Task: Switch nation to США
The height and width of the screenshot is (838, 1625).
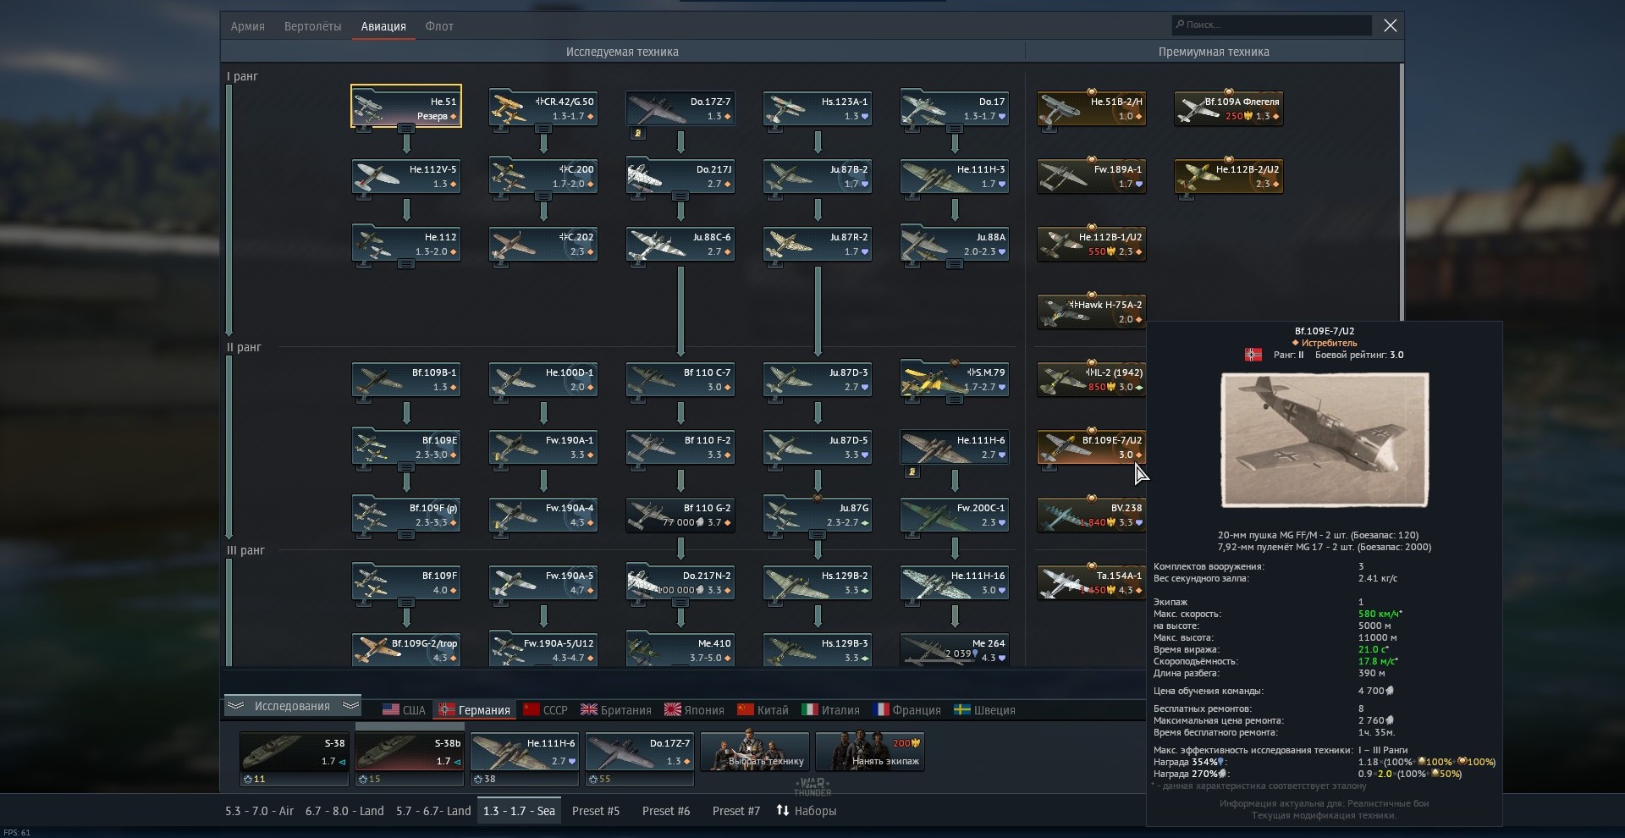Action: (404, 710)
